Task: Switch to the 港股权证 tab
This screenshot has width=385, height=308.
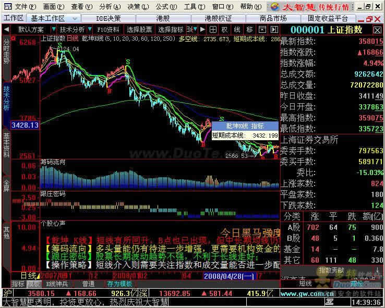Action: [218, 18]
